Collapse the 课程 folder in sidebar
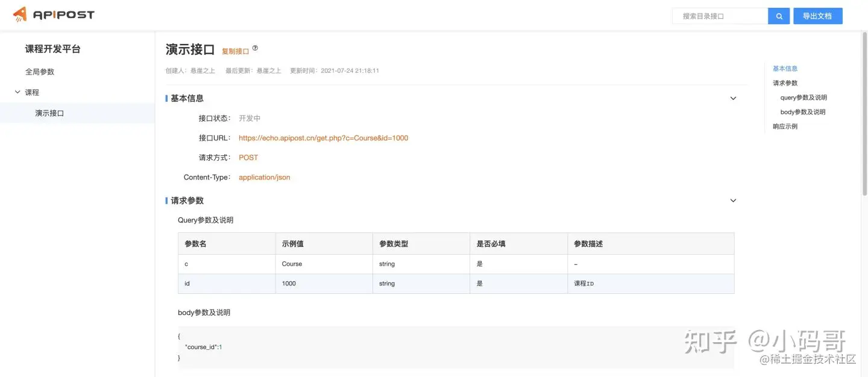Screen dimensions: 868x377 (17, 92)
